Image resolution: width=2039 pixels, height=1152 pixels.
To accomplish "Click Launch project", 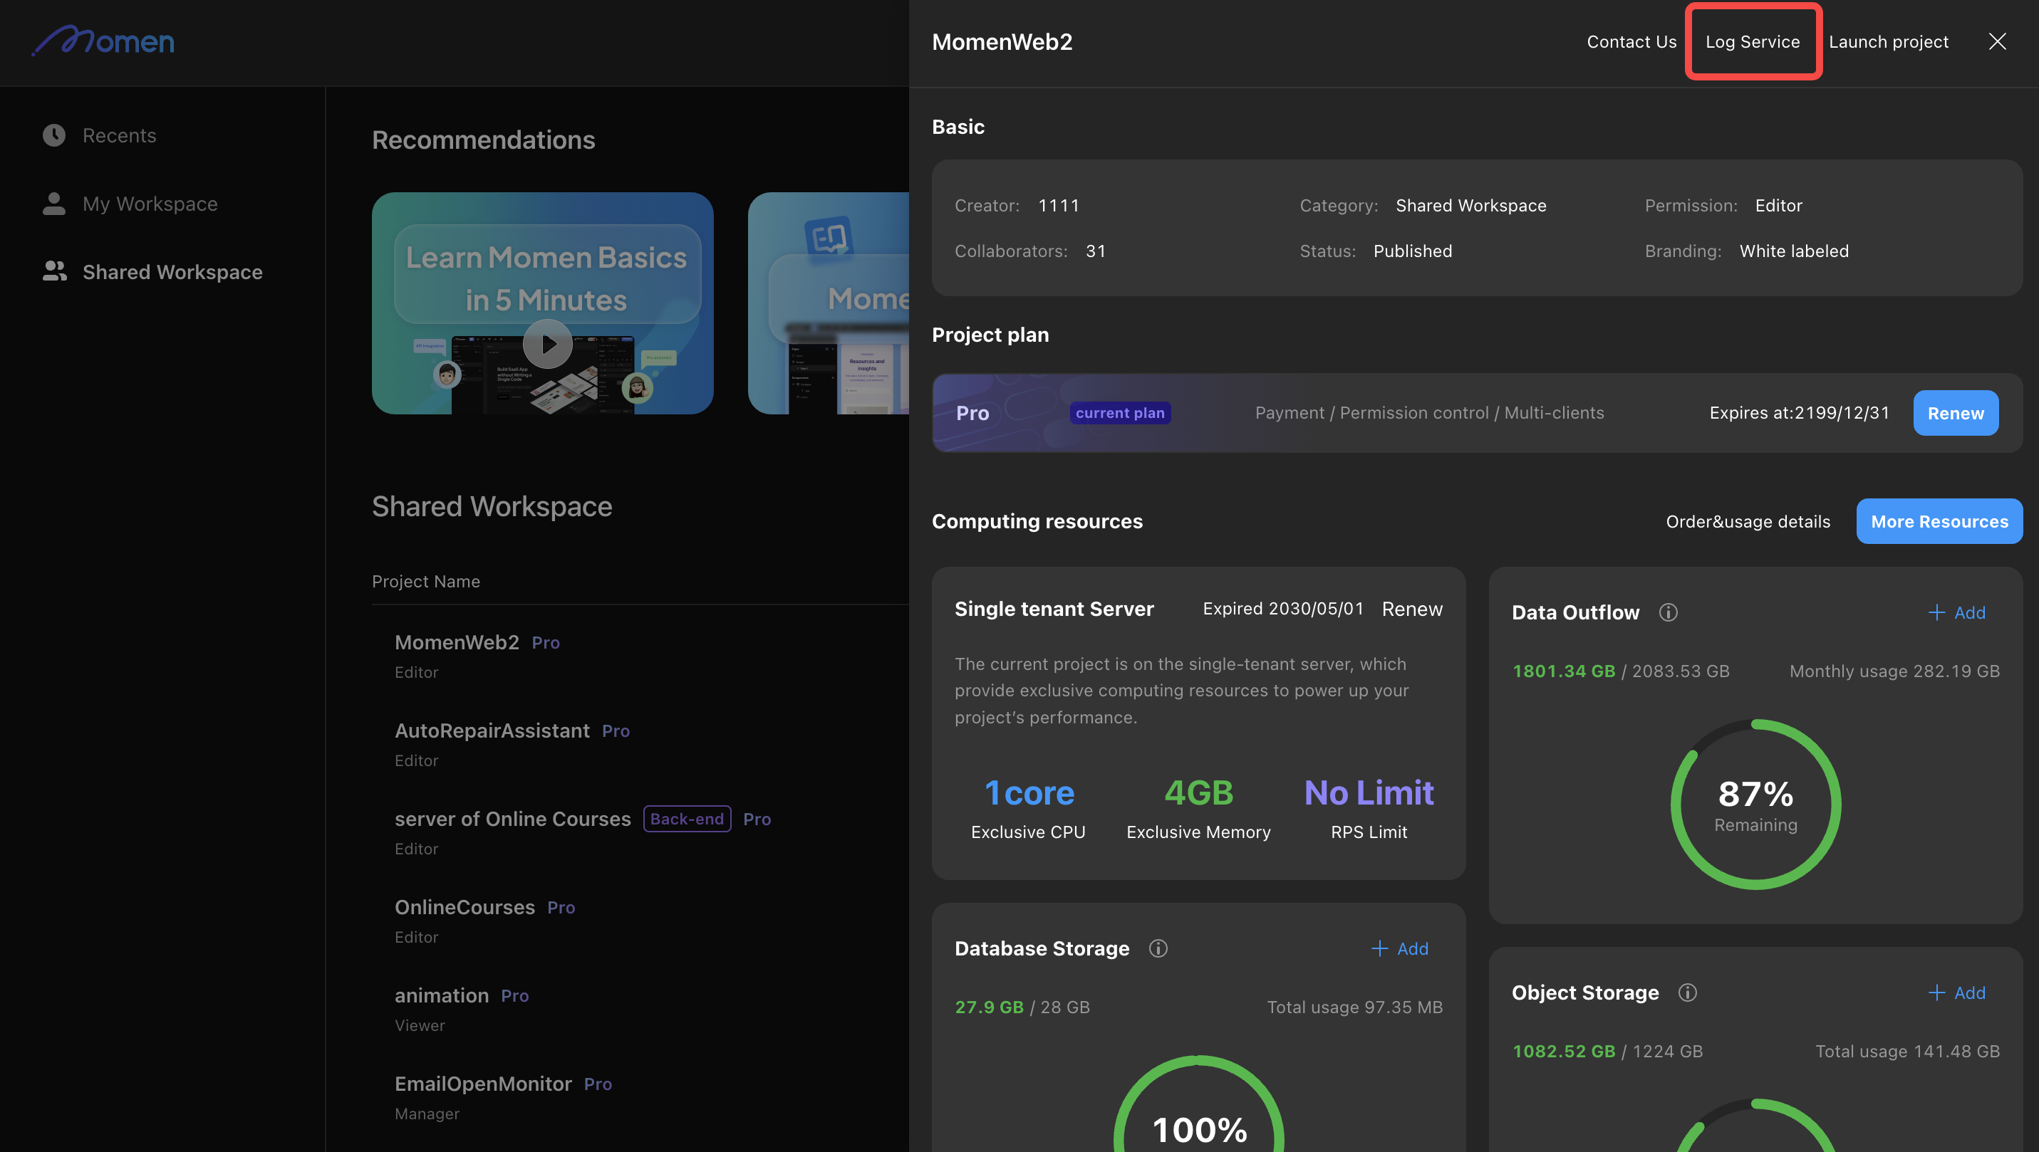I will coord(1889,41).
